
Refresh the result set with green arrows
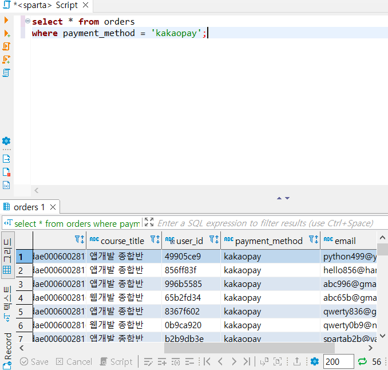pos(362,362)
